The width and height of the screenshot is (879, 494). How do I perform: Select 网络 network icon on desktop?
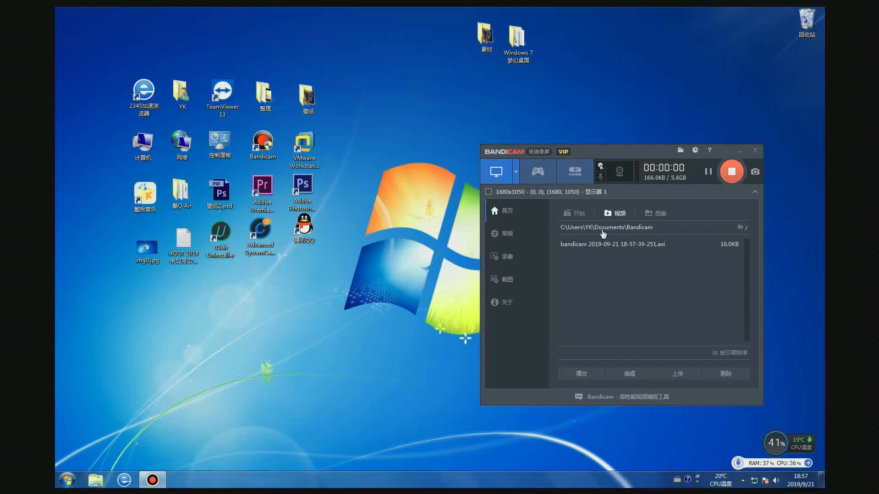[x=182, y=145]
